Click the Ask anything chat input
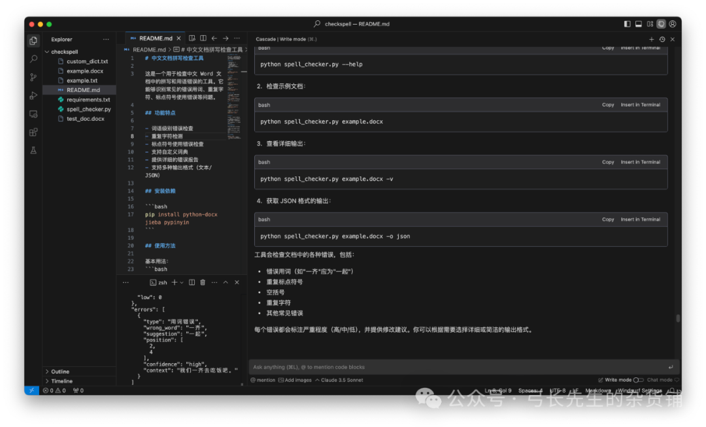Viewport: 706px width, 427px height. click(458, 367)
